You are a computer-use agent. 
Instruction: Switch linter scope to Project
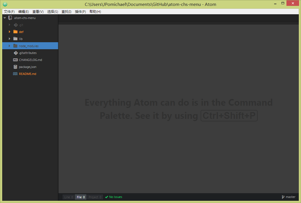[x=95, y=197]
